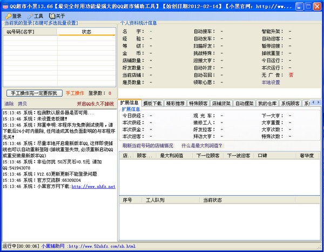The image size is (324, 252).
Task: Switch to the 我的仓库 tab
Action: pos(267,103)
